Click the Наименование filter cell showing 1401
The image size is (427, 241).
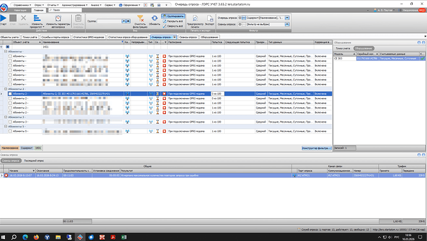point(83,47)
